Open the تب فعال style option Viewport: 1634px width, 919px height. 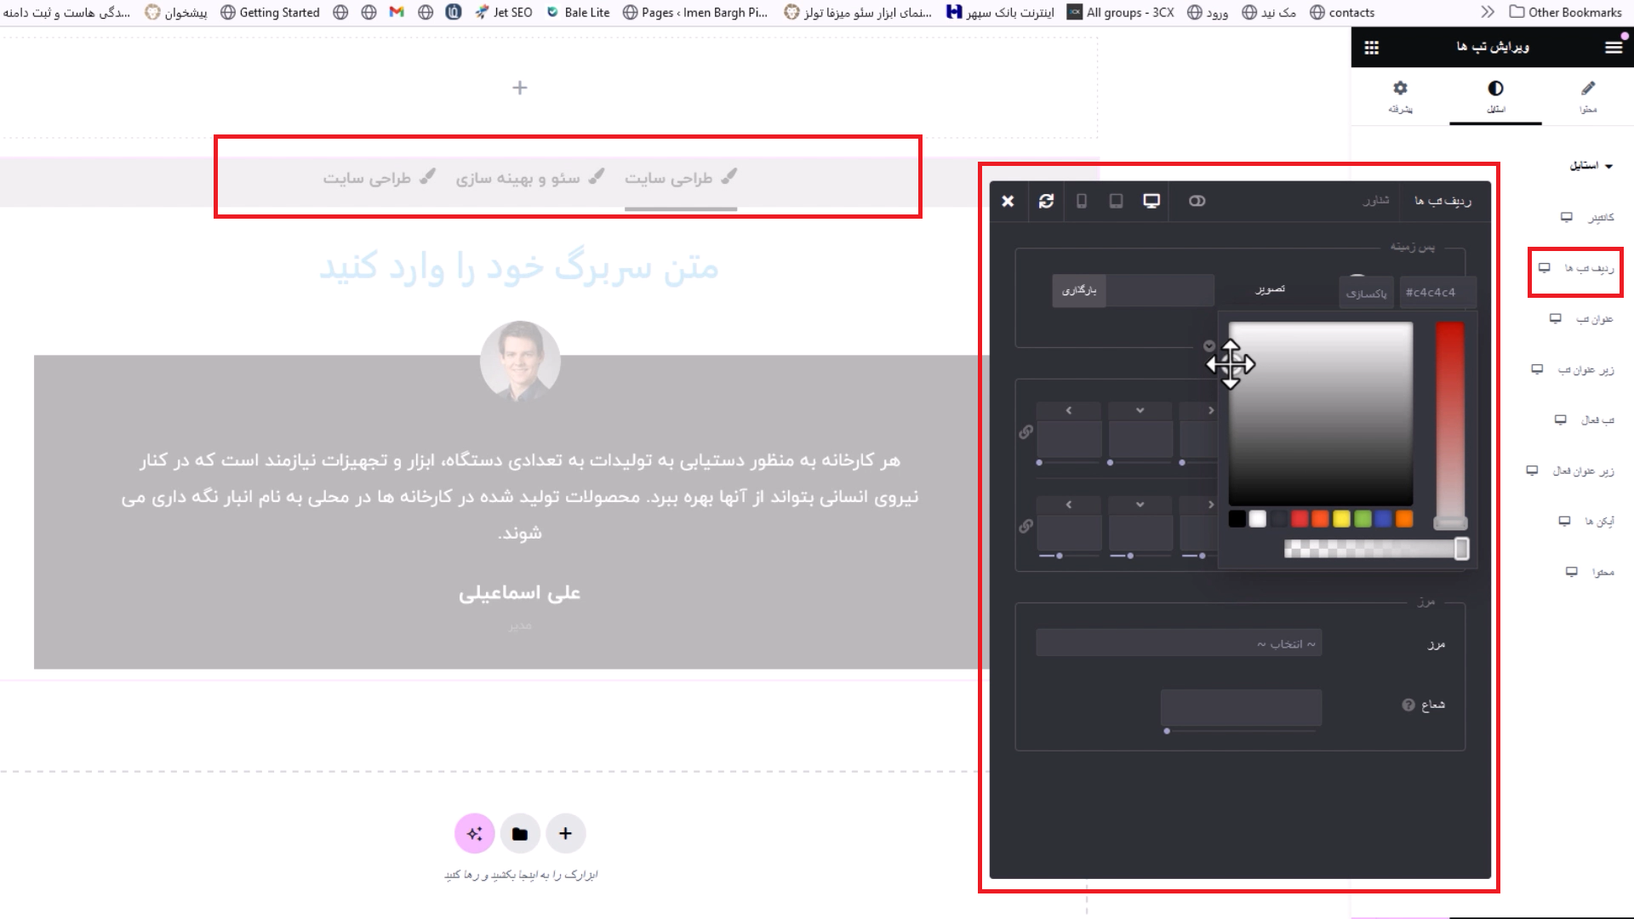click(1597, 420)
